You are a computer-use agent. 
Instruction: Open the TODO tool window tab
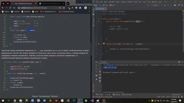(99, 95)
